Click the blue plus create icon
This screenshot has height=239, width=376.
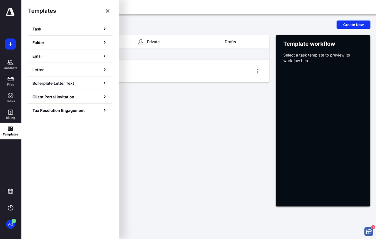coord(10,44)
